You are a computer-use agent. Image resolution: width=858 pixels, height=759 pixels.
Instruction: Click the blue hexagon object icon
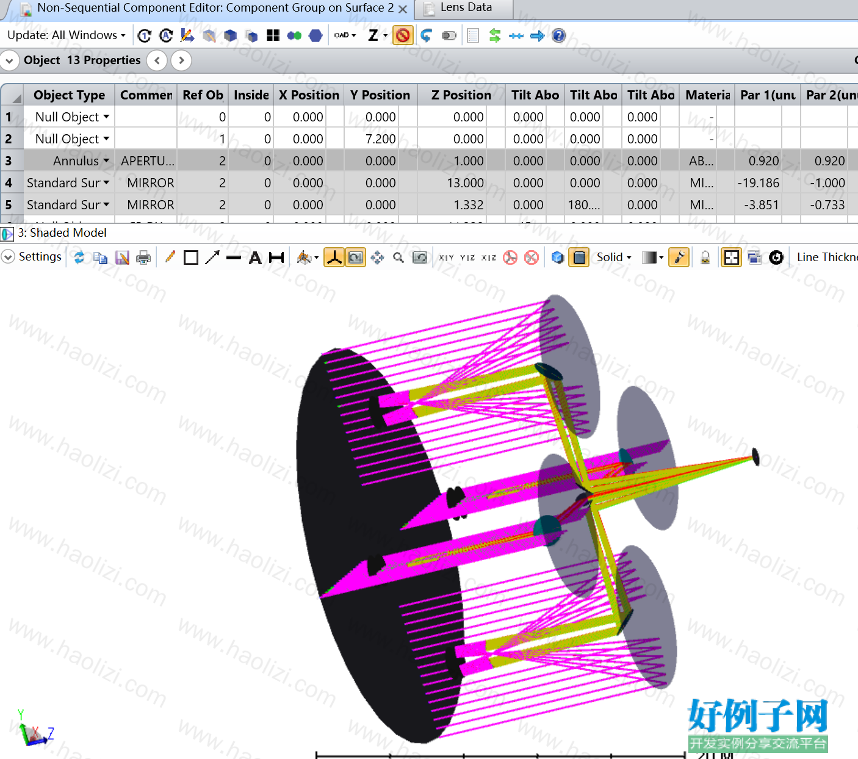coord(315,35)
